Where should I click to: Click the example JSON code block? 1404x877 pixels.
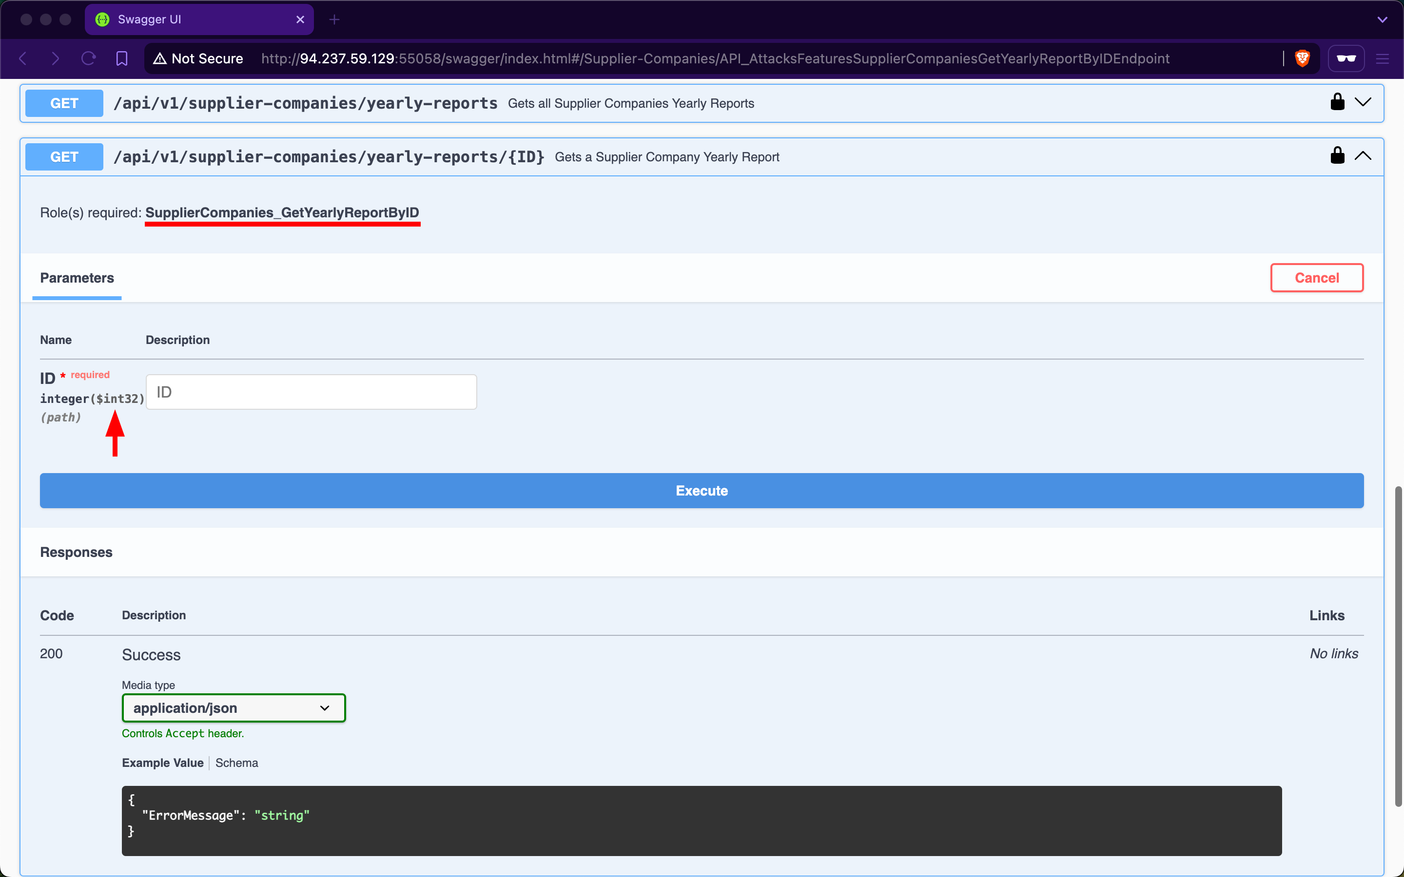(702, 821)
